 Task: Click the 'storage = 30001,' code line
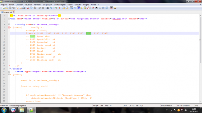click(37, 31)
